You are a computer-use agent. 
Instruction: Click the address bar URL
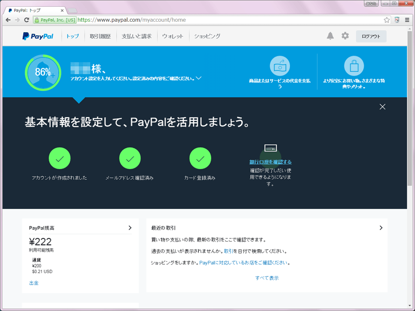pyautogui.click(x=132, y=20)
